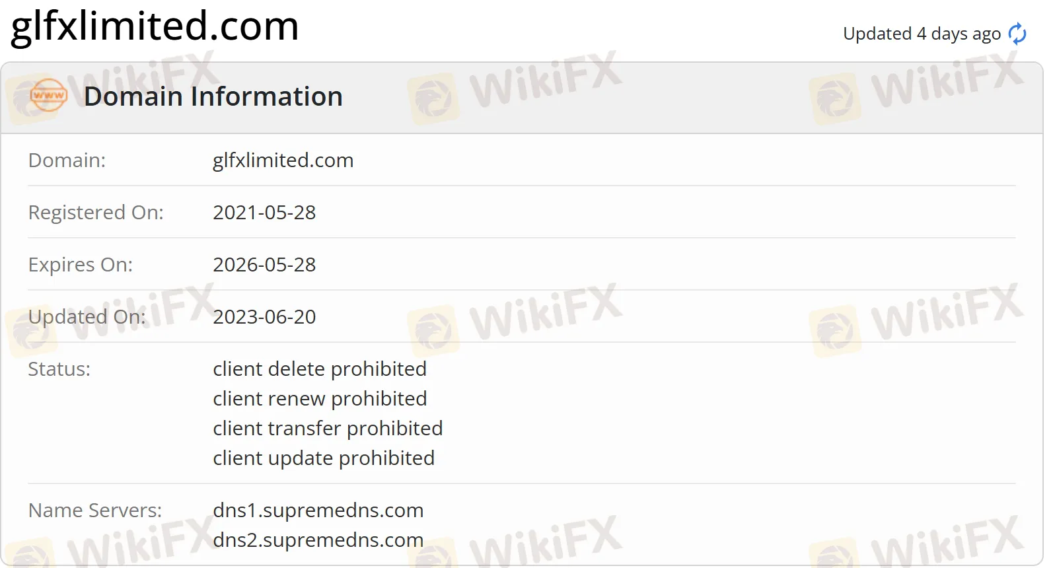Click dns1.supremedns.com name server
This screenshot has width=1053, height=568.
pyautogui.click(x=318, y=510)
